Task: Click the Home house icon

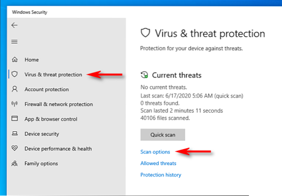Action: click(x=15, y=60)
